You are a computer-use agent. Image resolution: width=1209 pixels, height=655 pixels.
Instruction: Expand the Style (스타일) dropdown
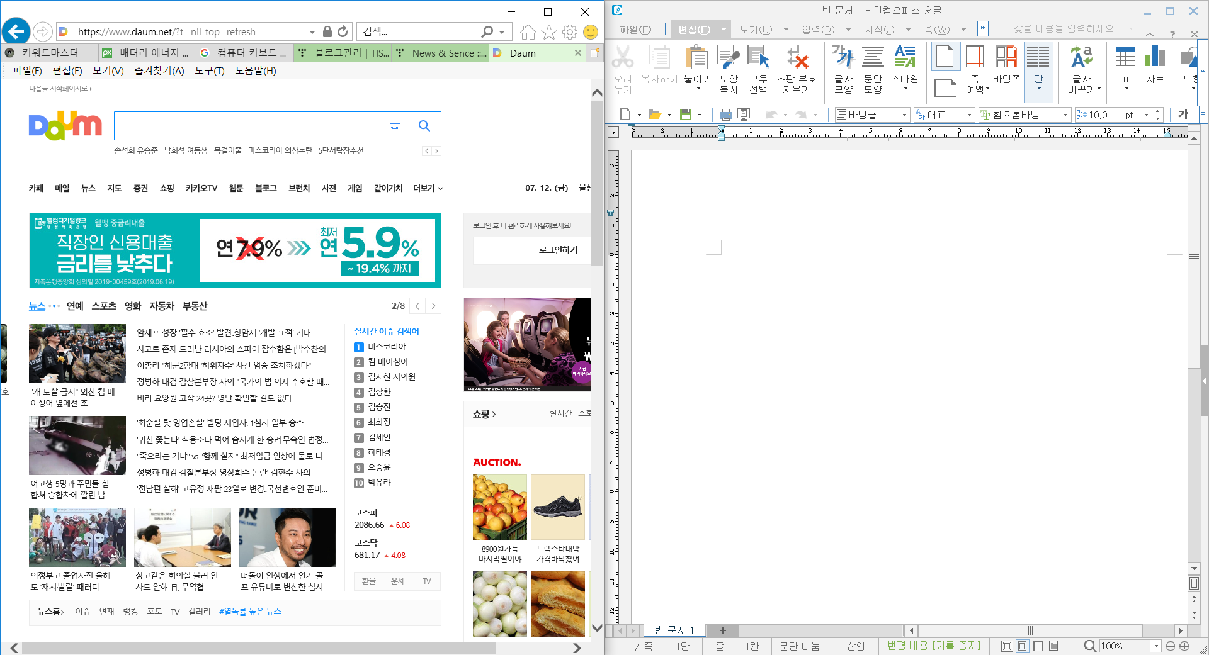(x=905, y=89)
